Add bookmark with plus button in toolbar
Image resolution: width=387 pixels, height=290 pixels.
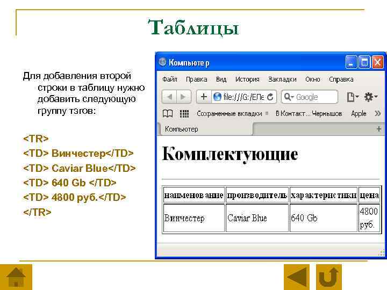(204, 97)
